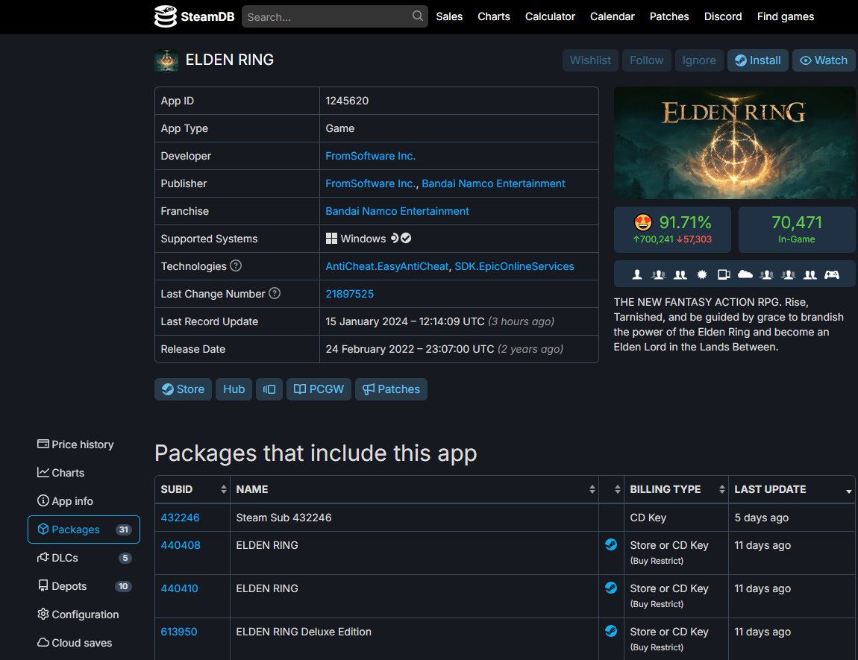Click the ELDEN RING header artwork image
The width and height of the screenshot is (858, 660).
tap(734, 142)
